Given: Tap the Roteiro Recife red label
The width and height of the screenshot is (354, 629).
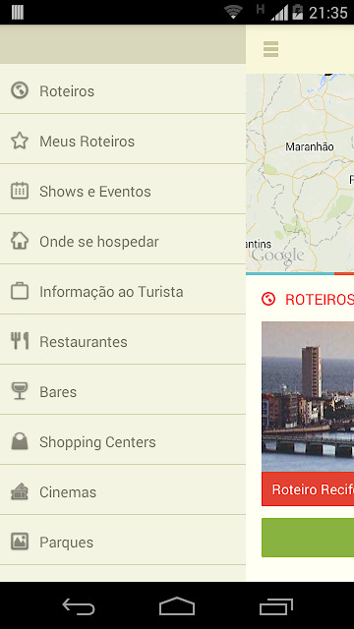Looking at the screenshot, I should [x=308, y=489].
